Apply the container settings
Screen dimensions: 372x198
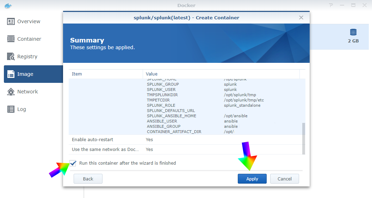click(x=252, y=179)
